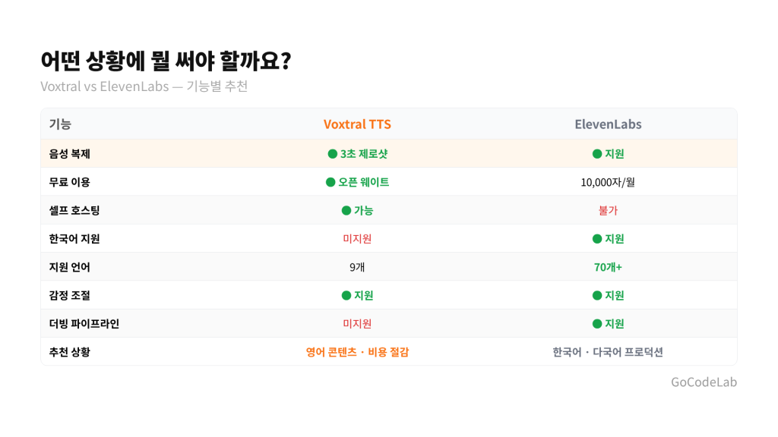Click green dot in Voxtral 감정 조절 cell
778x437 pixels.
(346, 295)
